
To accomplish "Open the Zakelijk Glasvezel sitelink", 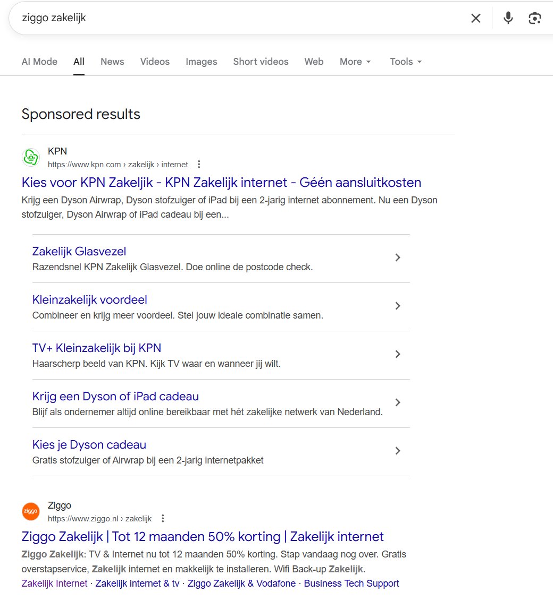I will (79, 252).
